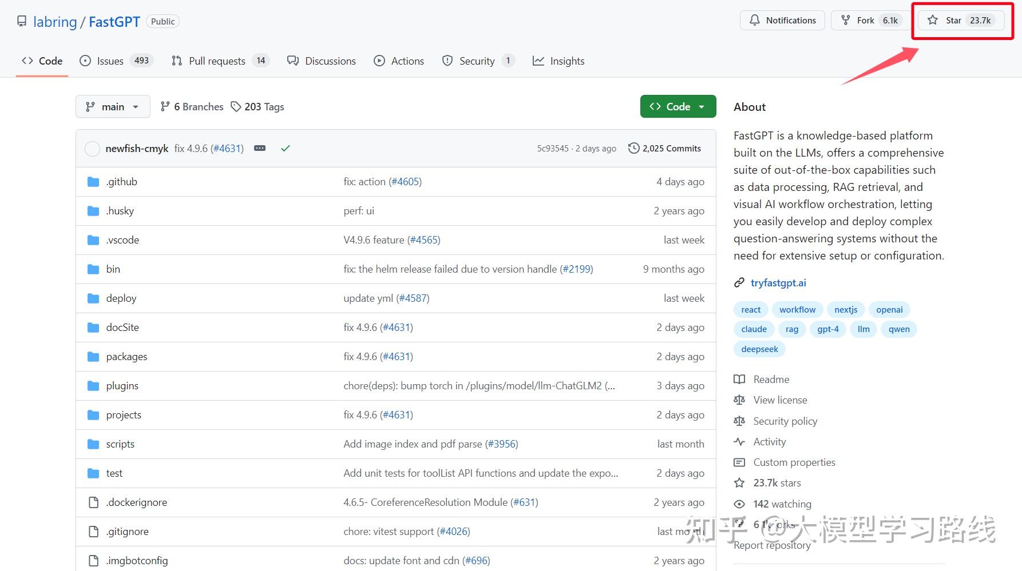Go to the Discussions tab

(x=322, y=61)
